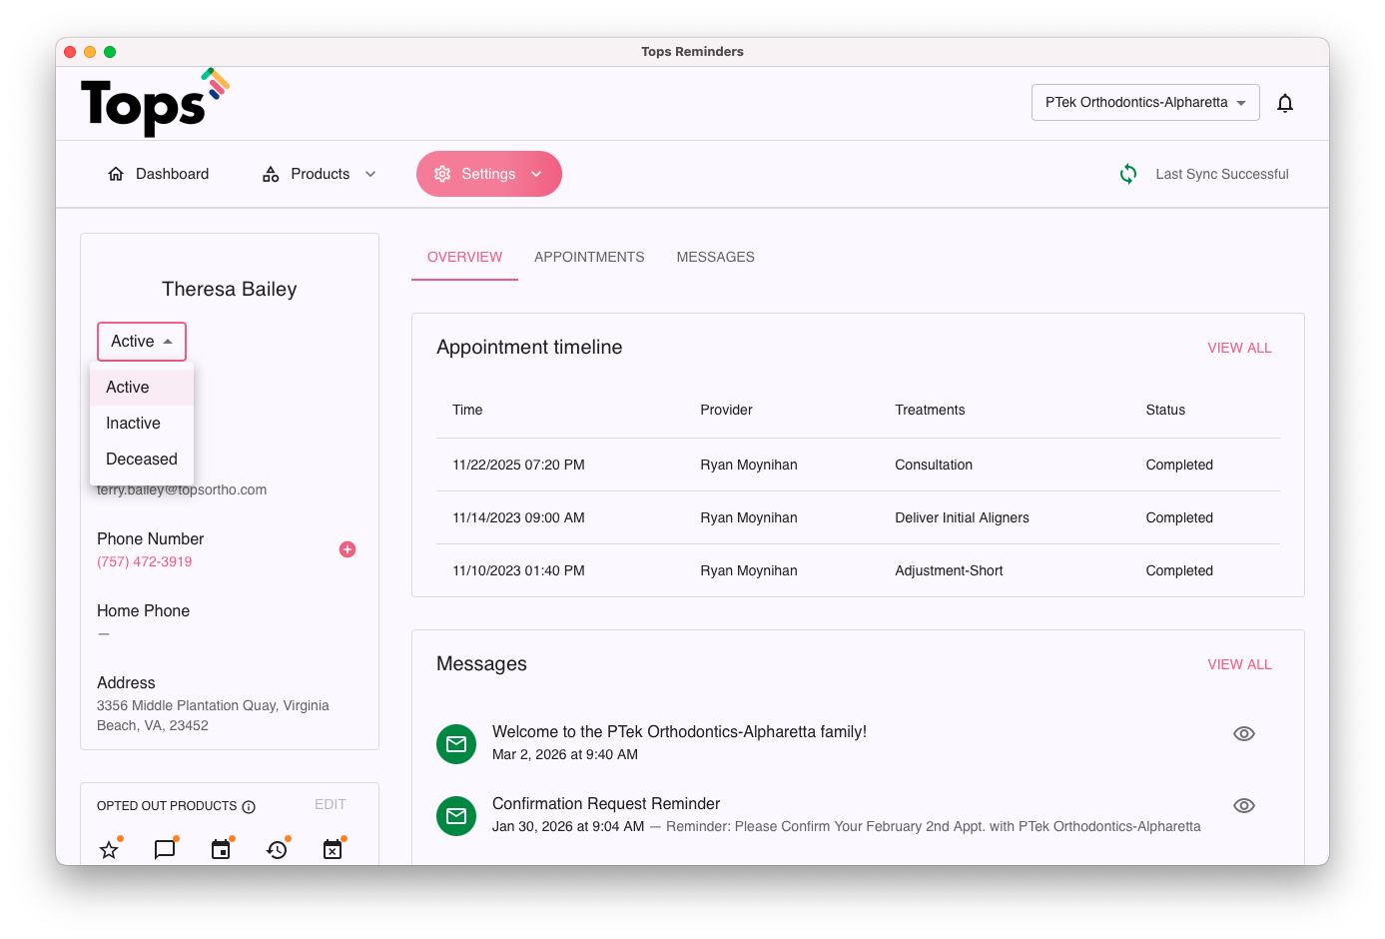Click the Deliver Initial Aligners treatment cell
This screenshot has height=939, width=1385.
click(x=962, y=517)
